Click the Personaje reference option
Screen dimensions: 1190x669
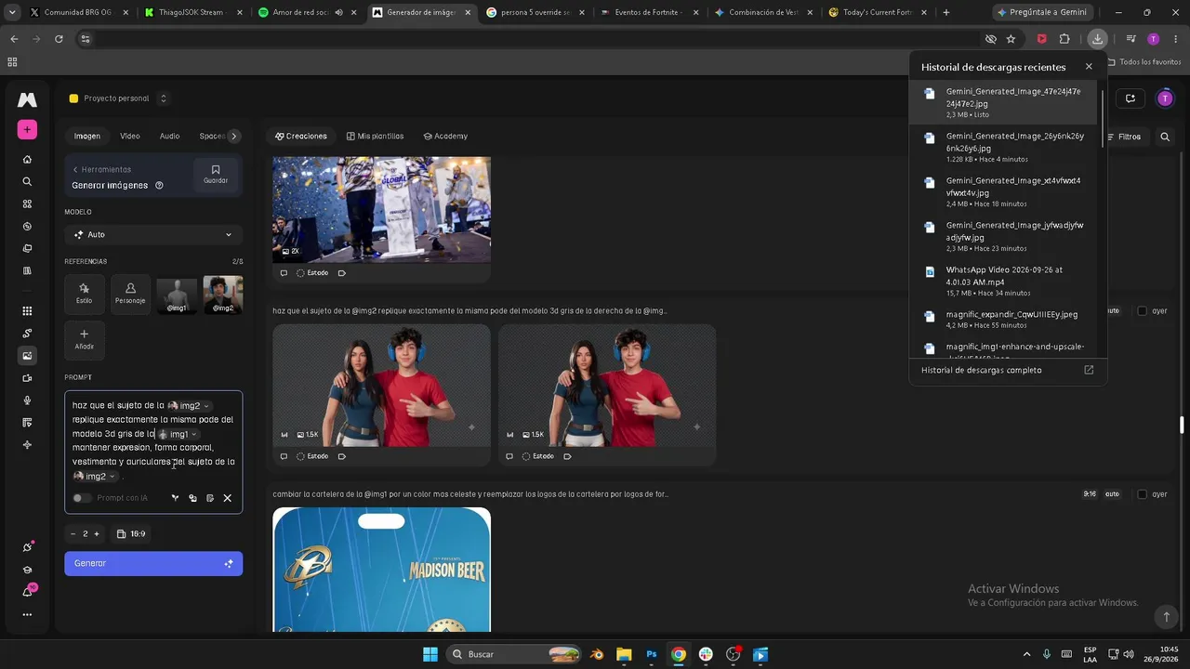(x=130, y=295)
